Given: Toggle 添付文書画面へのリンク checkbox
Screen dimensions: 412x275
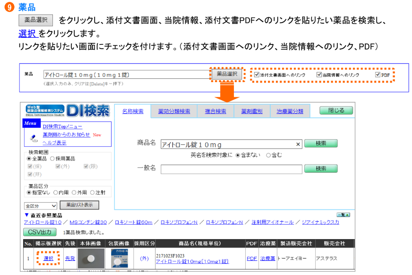Looking at the screenshot, I should (x=257, y=75).
